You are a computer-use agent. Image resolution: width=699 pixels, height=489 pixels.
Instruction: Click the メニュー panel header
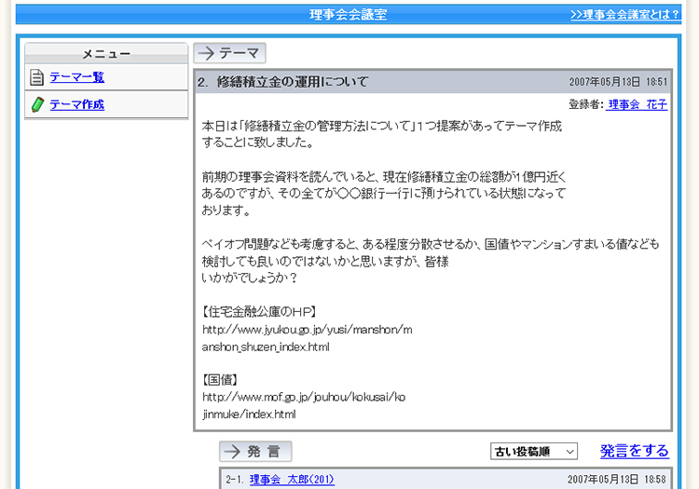click(x=106, y=54)
